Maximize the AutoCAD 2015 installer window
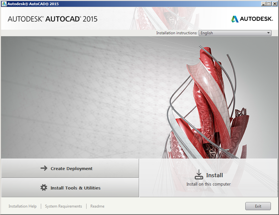Screen dimensions: 279x215 (x=269, y=4)
